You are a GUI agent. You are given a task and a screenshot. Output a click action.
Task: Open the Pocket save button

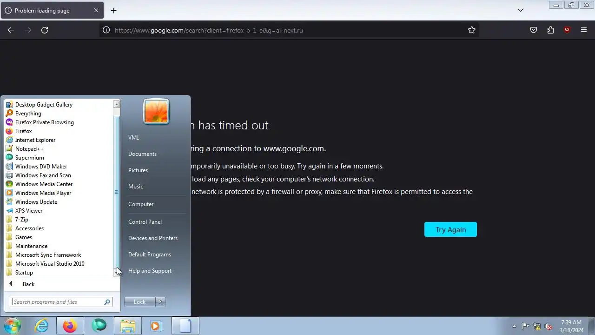coord(534,30)
